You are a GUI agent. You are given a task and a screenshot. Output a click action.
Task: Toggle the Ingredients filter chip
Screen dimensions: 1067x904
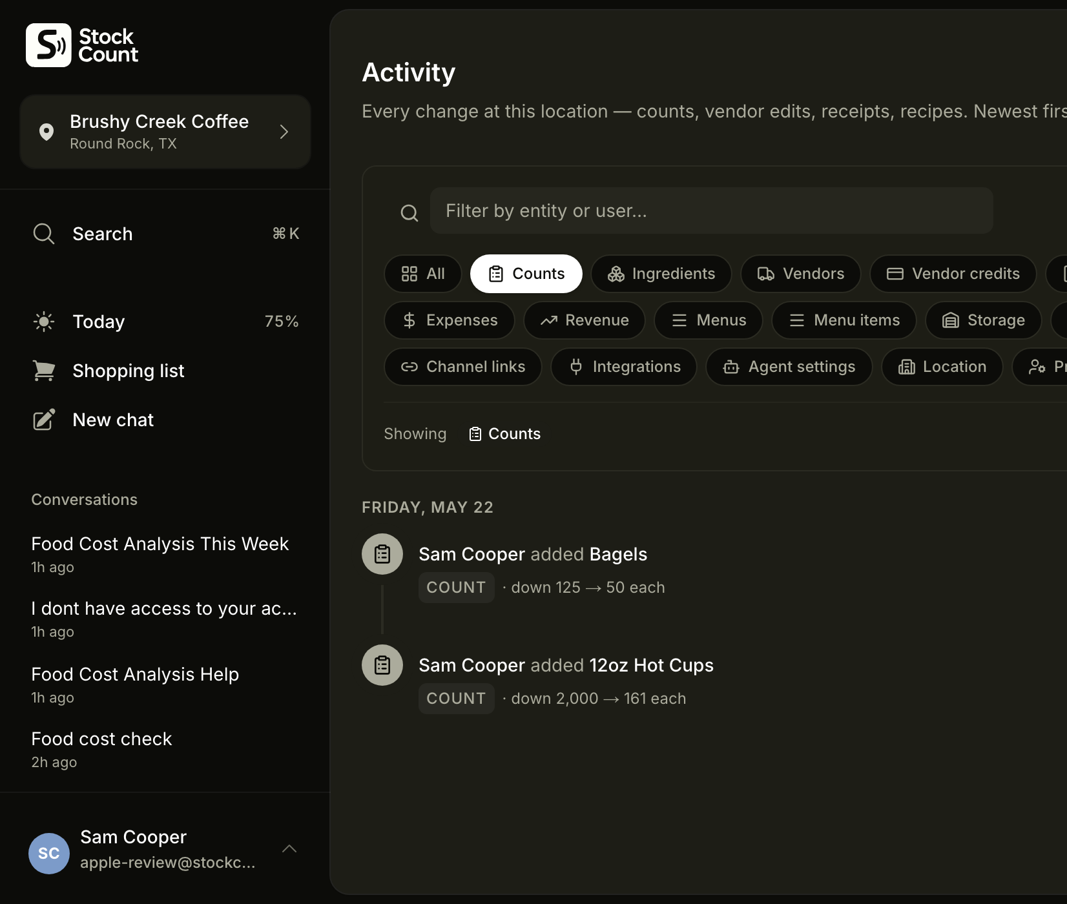(x=661, y=274)
